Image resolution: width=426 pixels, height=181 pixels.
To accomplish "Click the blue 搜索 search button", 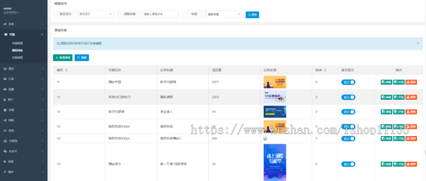I will click(x=252, y=15).
